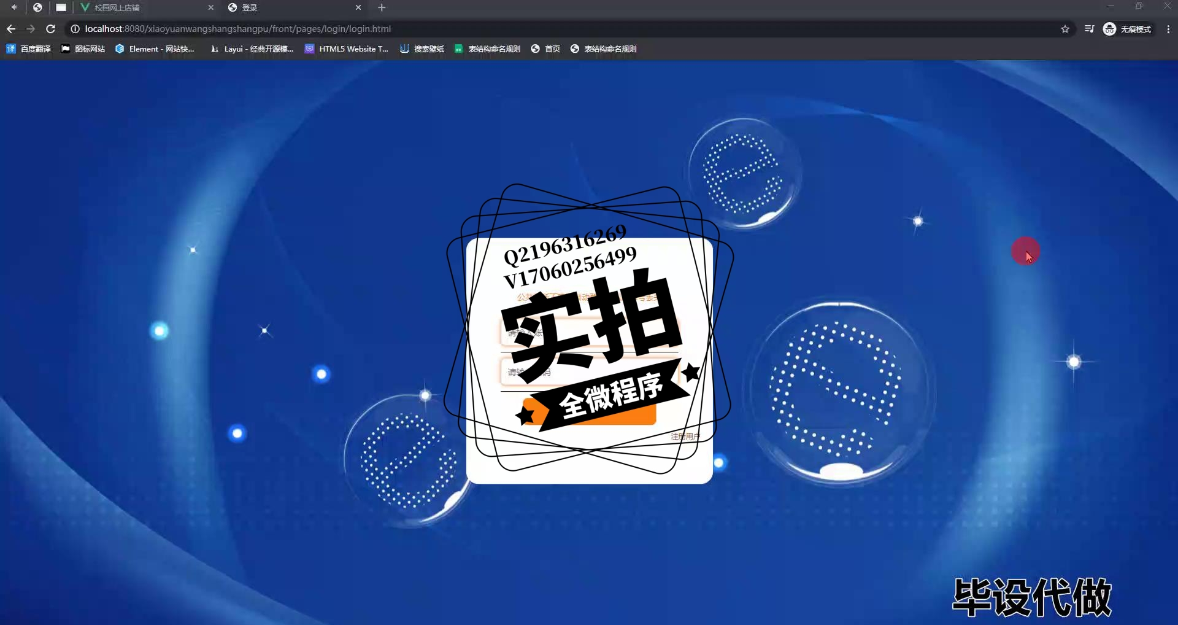Open the incognito mode 无痕模式 indicator
The height and width of the screenshot is (625, 1178).
pos(1128,29)
